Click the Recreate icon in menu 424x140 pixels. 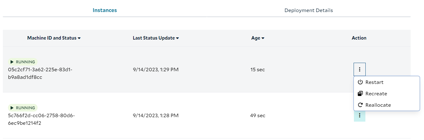(360, 94)
